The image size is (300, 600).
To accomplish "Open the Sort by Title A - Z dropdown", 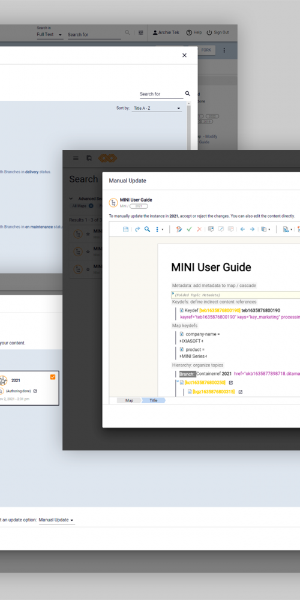I will [x=157, y=108].
